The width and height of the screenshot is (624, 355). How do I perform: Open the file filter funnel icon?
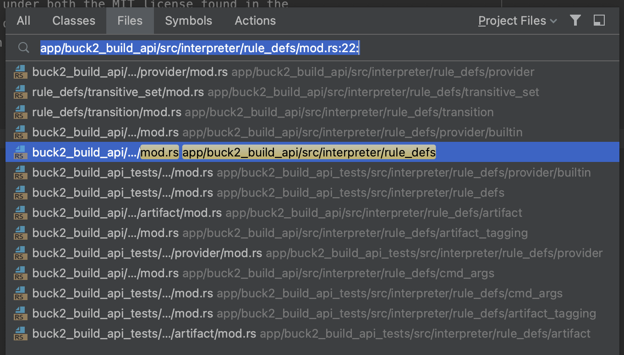(575, 21)
